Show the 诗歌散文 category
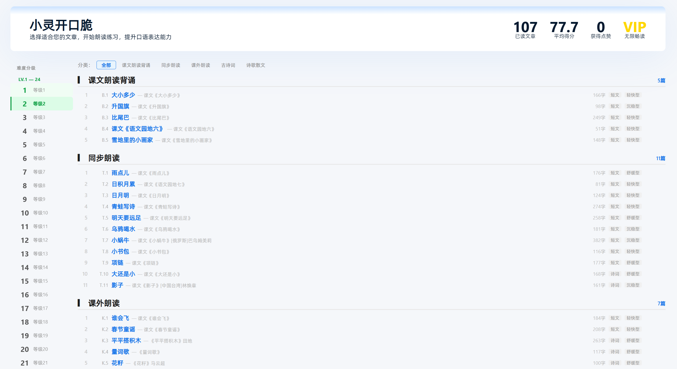Screen dimensions: 677x369 pos(256,65)
